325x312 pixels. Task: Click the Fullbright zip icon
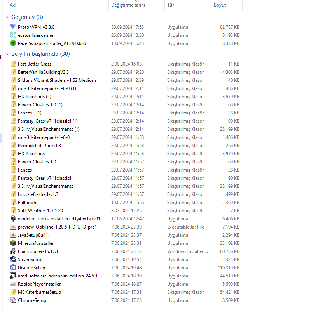[13, 202]
